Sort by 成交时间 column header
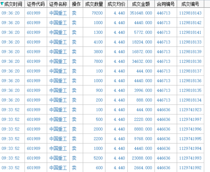Image resolution: width=210 pixels, height=172 pixels. [12, 4]
